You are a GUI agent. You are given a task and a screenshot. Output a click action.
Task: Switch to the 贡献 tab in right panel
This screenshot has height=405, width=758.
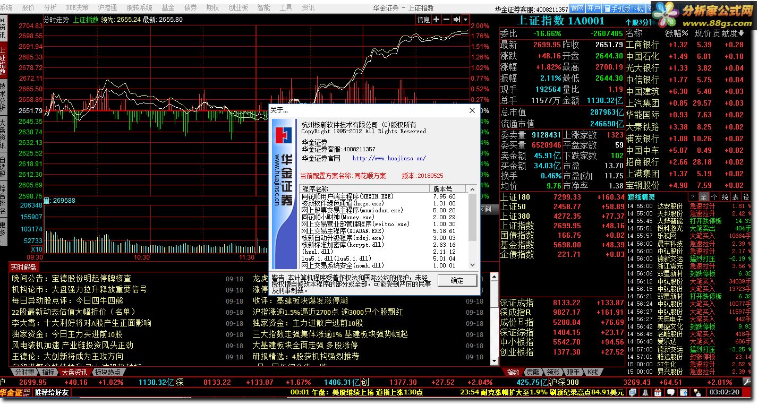point(533,372)
